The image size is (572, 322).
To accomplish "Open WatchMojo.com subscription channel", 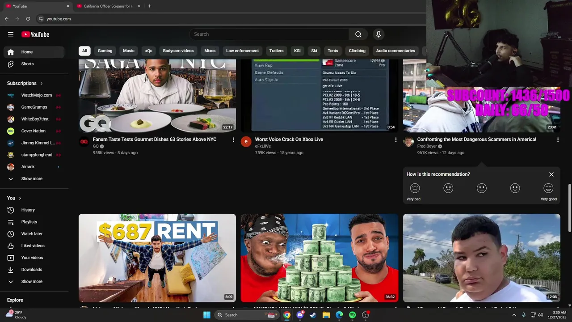I will click(34, 95).
